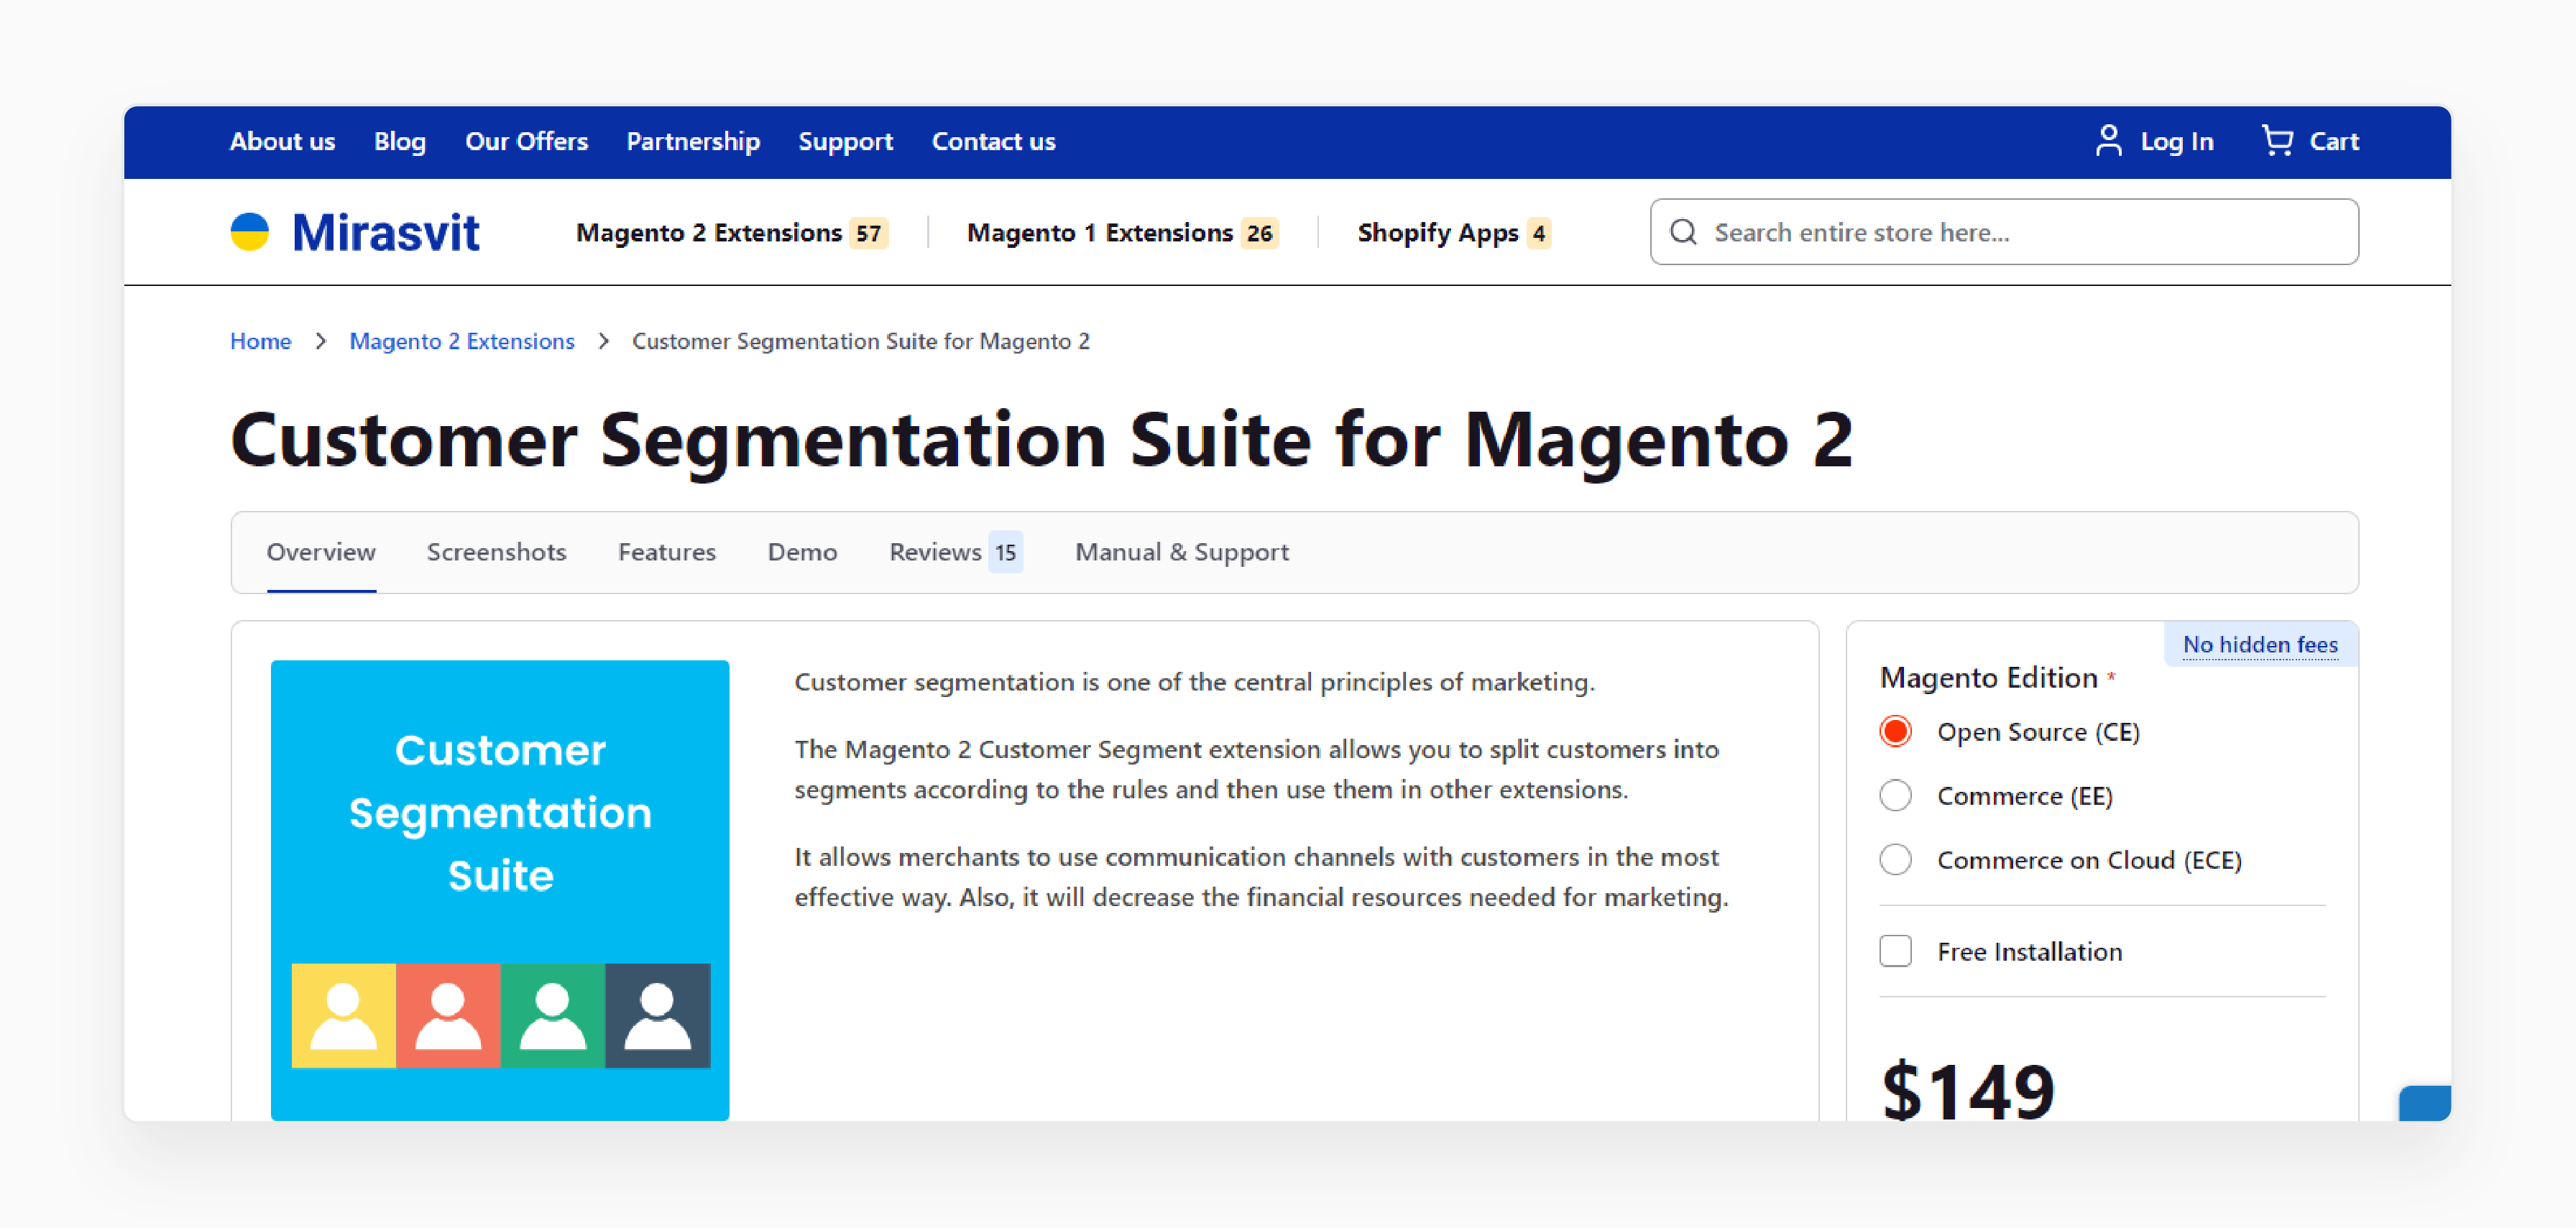The image size is (2576, 1228).
Task: Click the Shopify Apps 4 badge
Action: (1539, 233)
